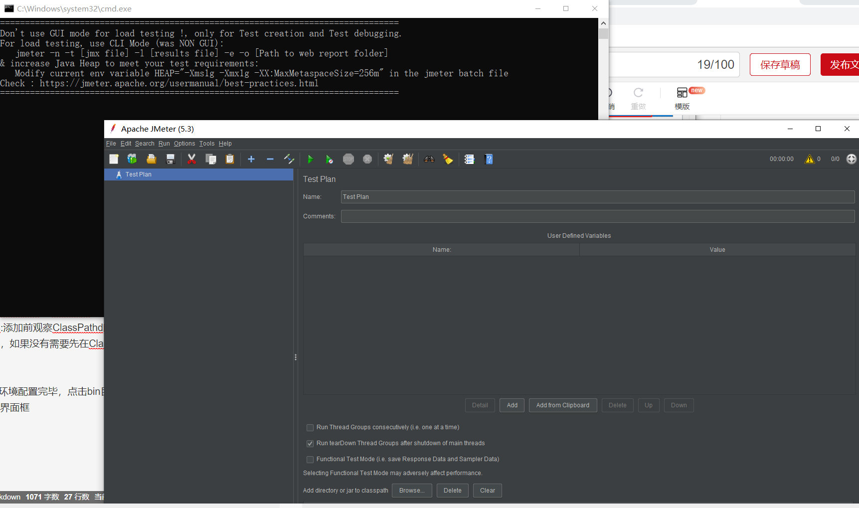Click the 0/0 active threads readout

[835, 159]
